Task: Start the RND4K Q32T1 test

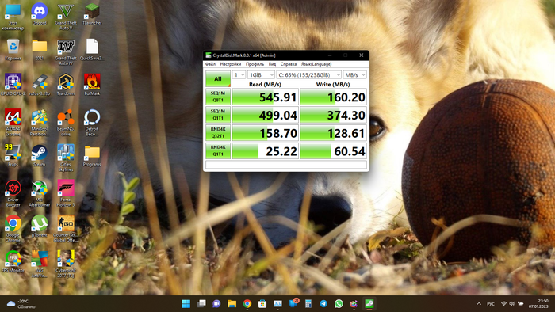Action: tap(218, 132)
